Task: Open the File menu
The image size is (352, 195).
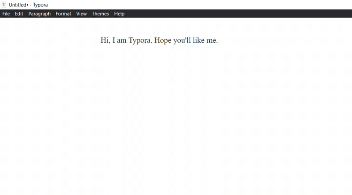Action: pos(6,14)
